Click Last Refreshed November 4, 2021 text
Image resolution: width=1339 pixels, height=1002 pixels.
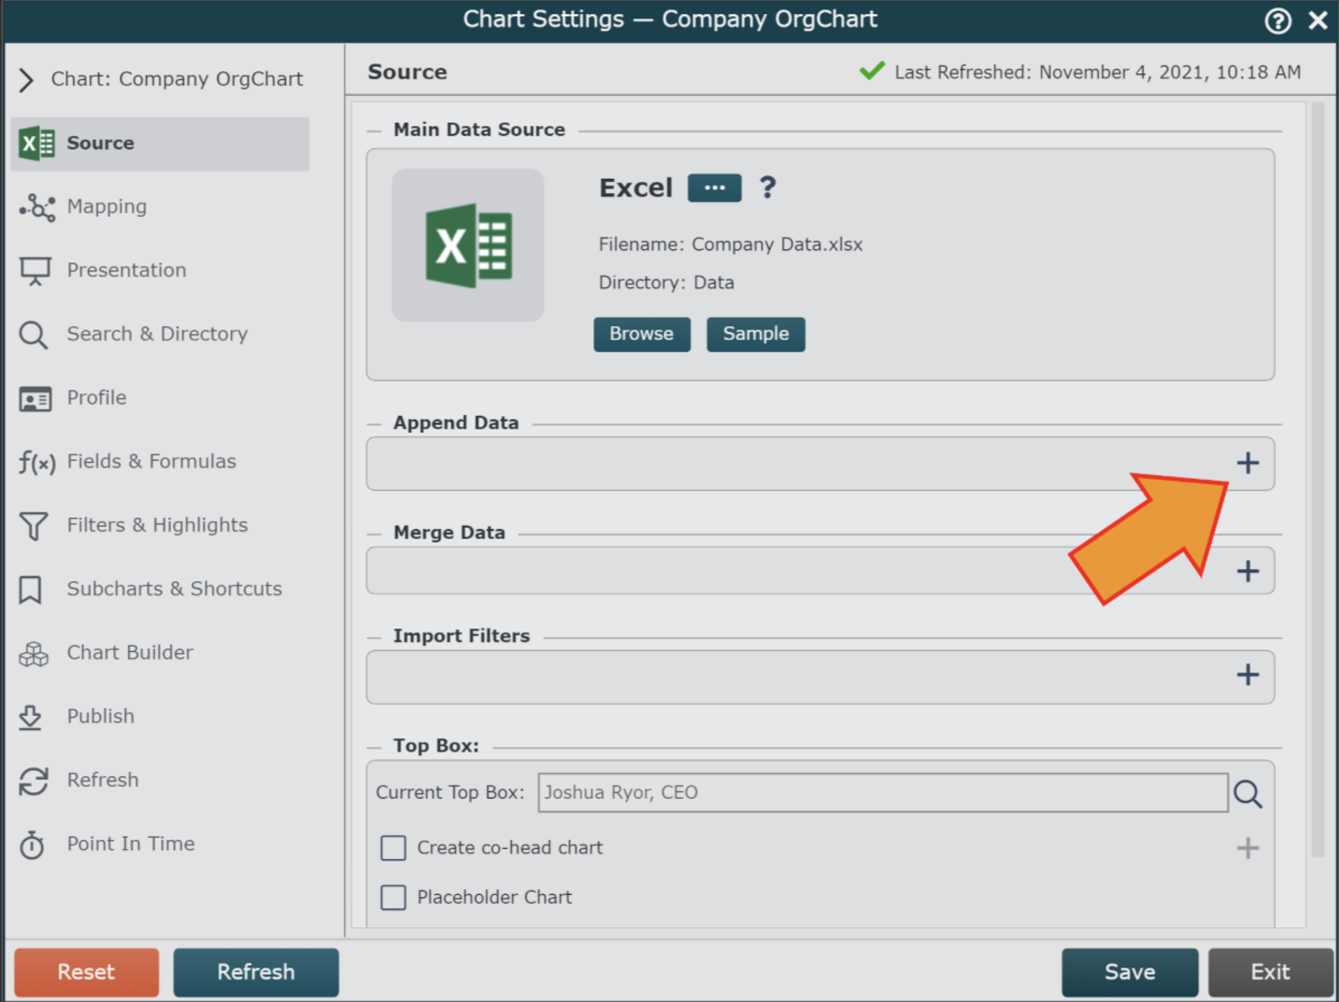click(1098, 73)
